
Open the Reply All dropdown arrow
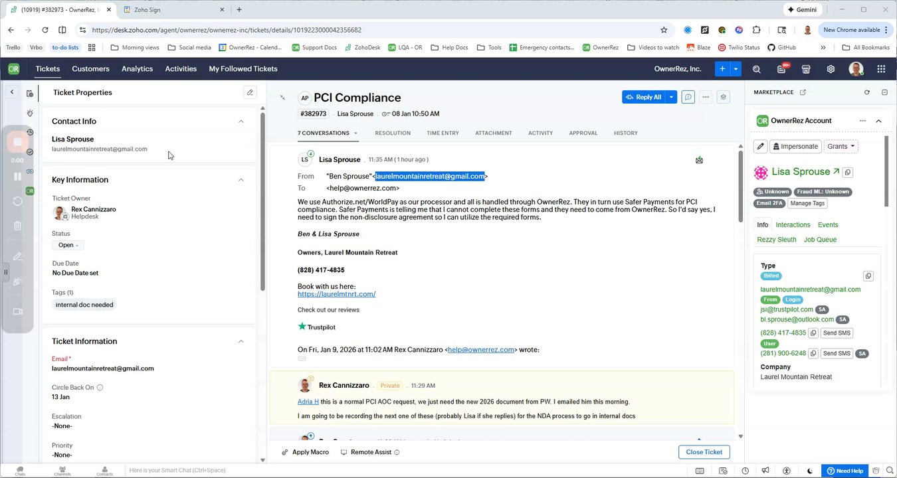click(x=672, y=97)
